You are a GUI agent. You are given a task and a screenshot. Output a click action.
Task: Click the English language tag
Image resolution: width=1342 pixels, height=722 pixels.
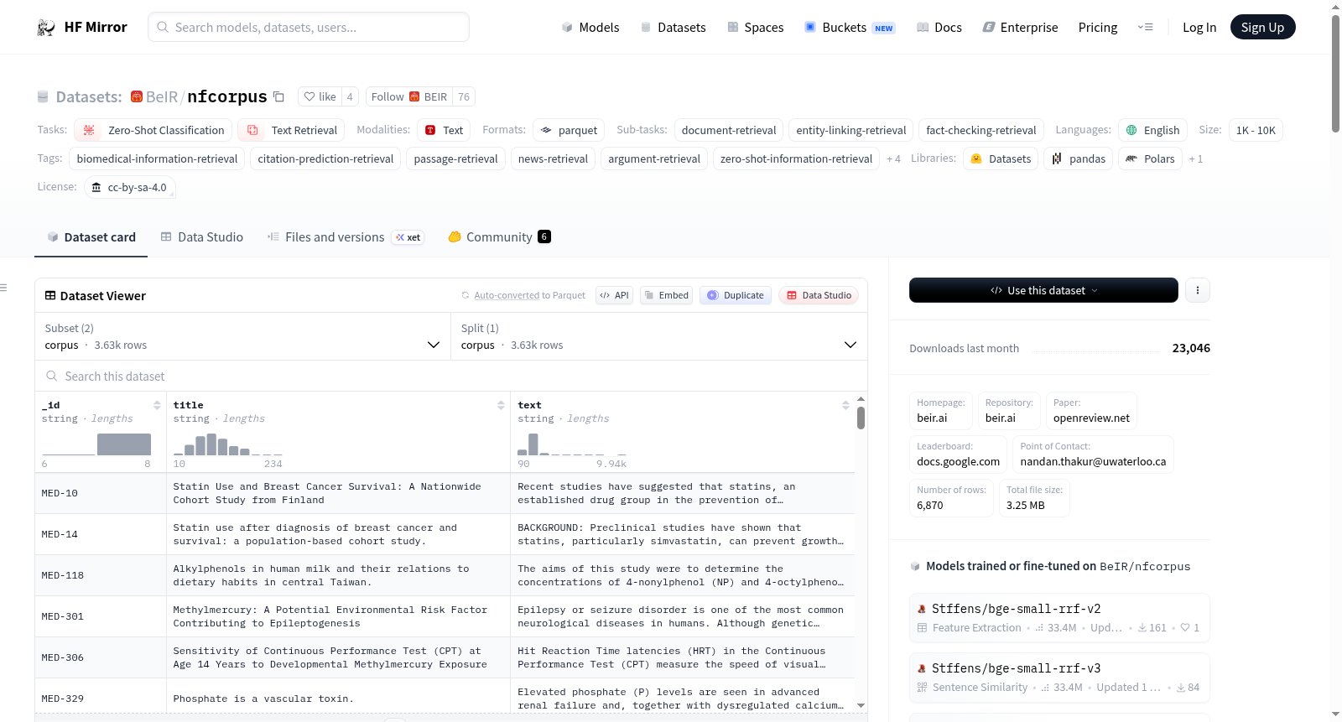(1152, 131)
